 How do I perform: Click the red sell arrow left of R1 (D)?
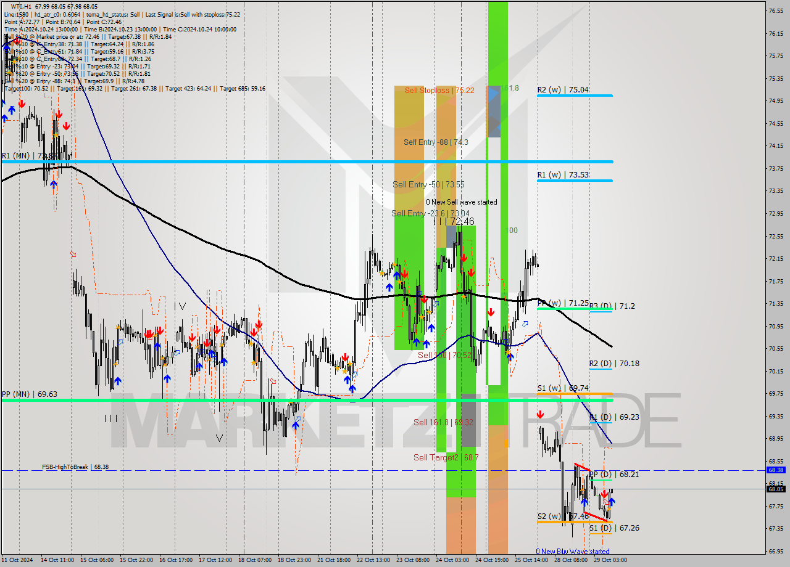coord(541,415)
